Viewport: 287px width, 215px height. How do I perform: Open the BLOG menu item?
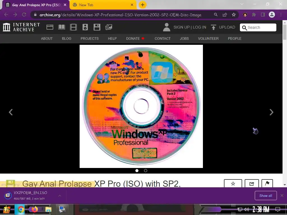(x=67, y=39)
